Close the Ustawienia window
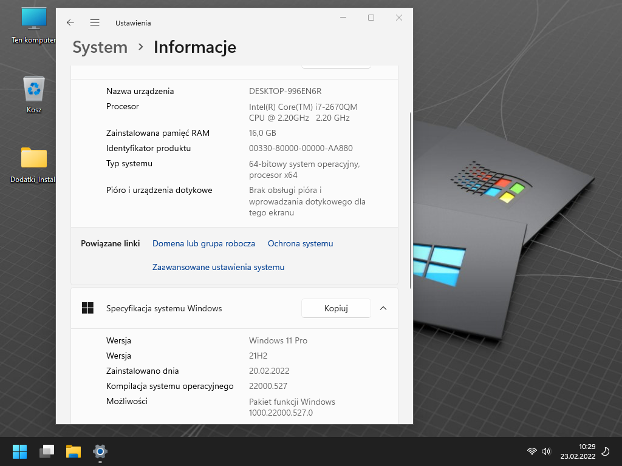Viewport: 622px width, 466px height. click(399, 18)
